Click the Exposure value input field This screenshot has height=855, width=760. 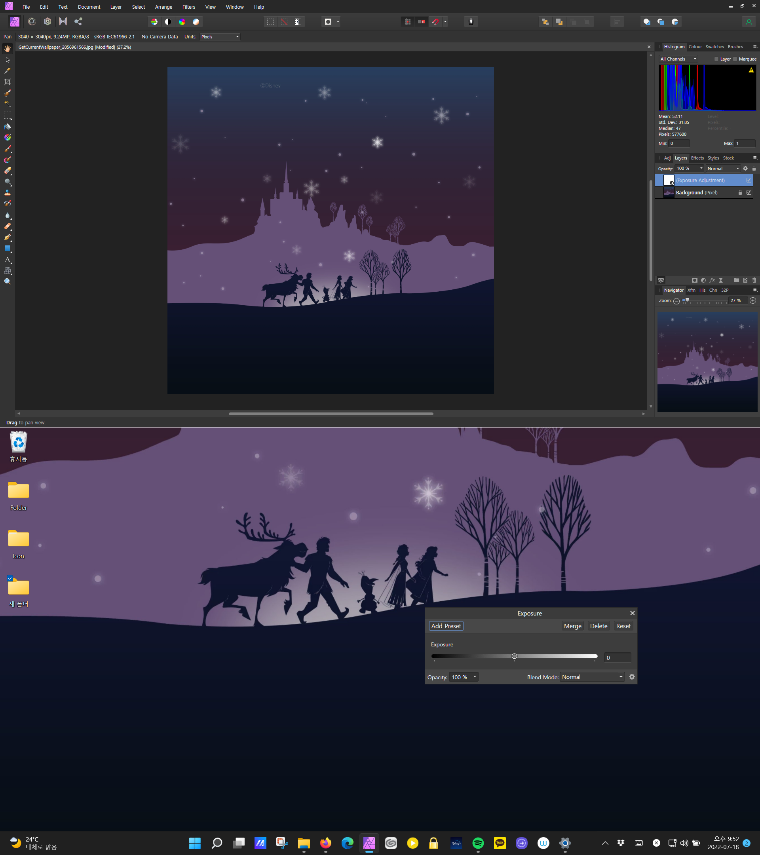click(617, 657)
